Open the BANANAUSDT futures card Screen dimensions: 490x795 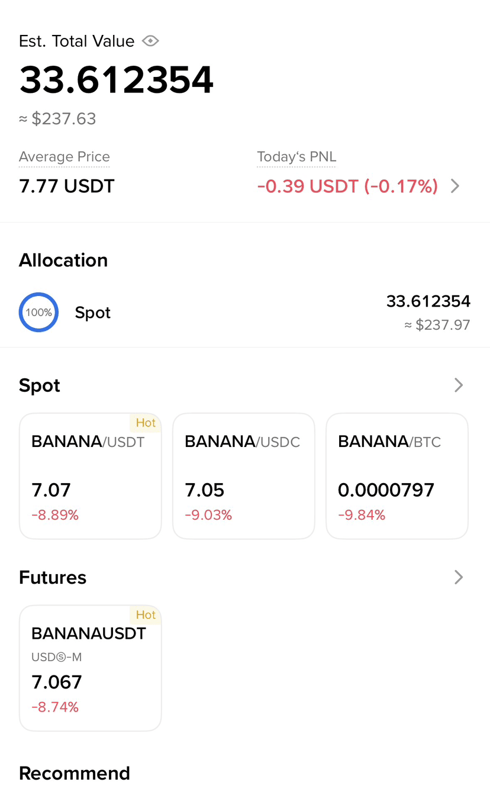coord(91,668)
